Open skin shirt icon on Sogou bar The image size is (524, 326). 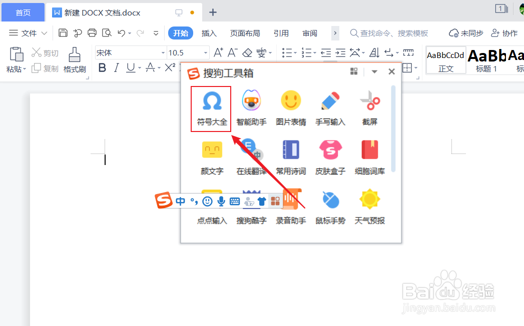(x=262, y=201)
